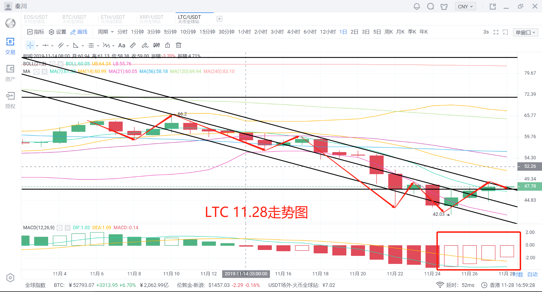The width and height of the screenshot is (542, 292).
Task: Open BOLL indicator settings gear
Action: pyautogui.click(x=53, y=64)
